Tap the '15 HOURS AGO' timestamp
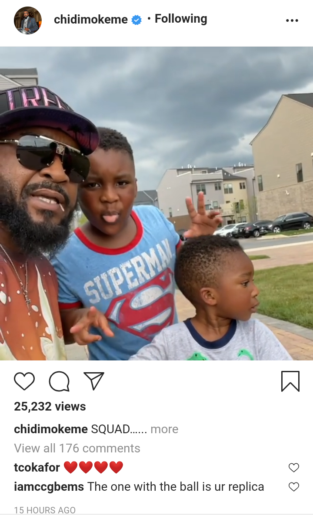The image size is (313, 523). click(45, 510)
